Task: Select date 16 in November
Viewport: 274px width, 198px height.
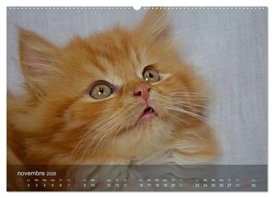Action: (x=141, y=185)
